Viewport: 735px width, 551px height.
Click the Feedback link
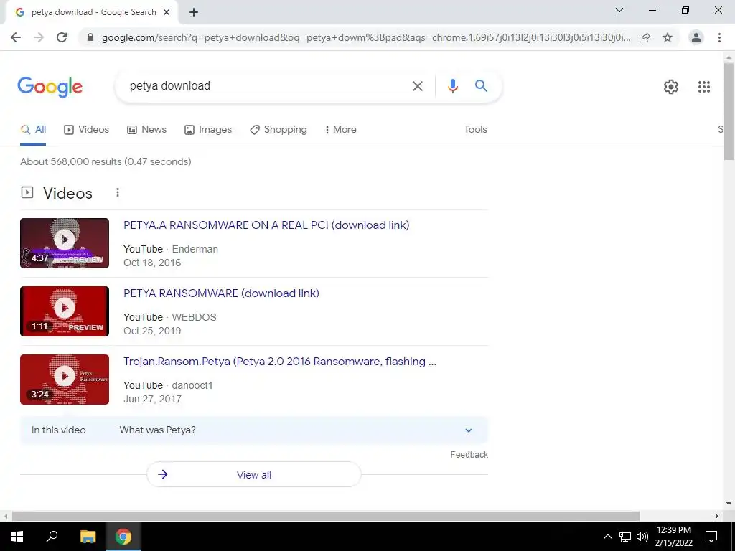click(x=469, y=454)
